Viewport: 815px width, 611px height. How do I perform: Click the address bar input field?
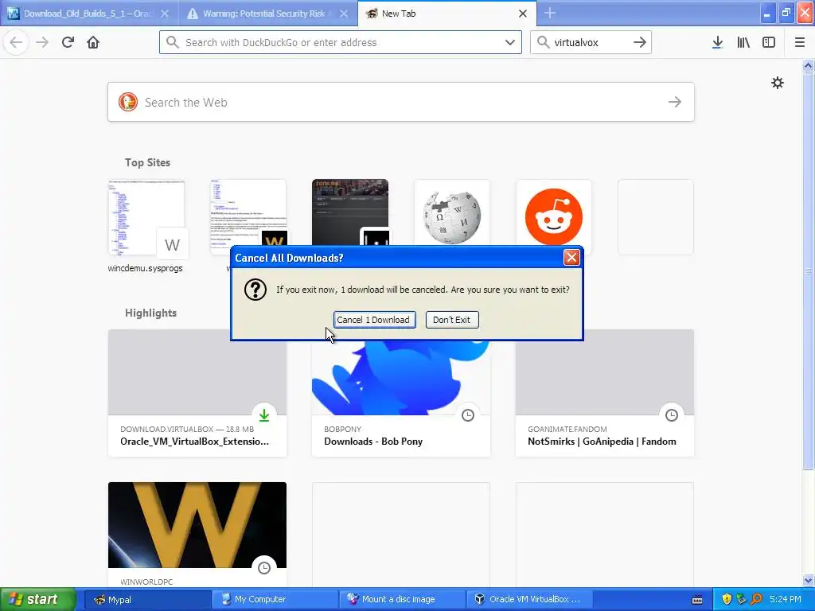point(341,42)
